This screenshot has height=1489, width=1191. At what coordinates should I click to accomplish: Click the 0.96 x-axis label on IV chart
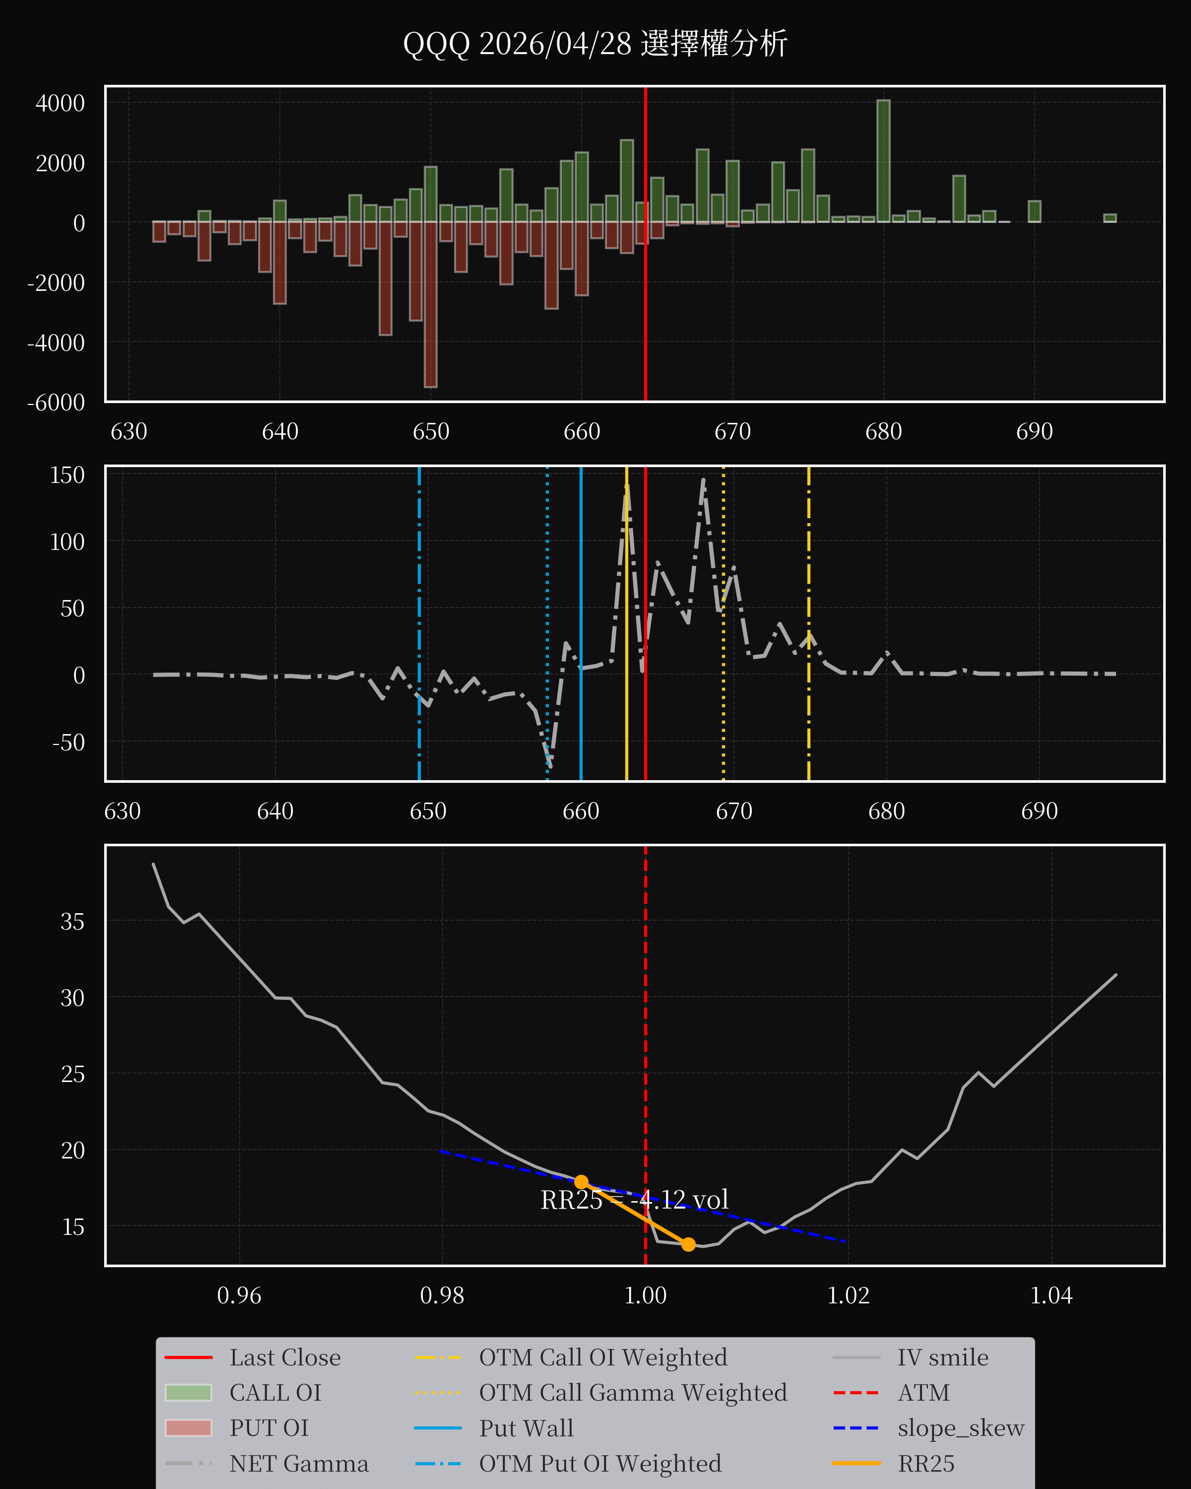tap(240, 1295)
